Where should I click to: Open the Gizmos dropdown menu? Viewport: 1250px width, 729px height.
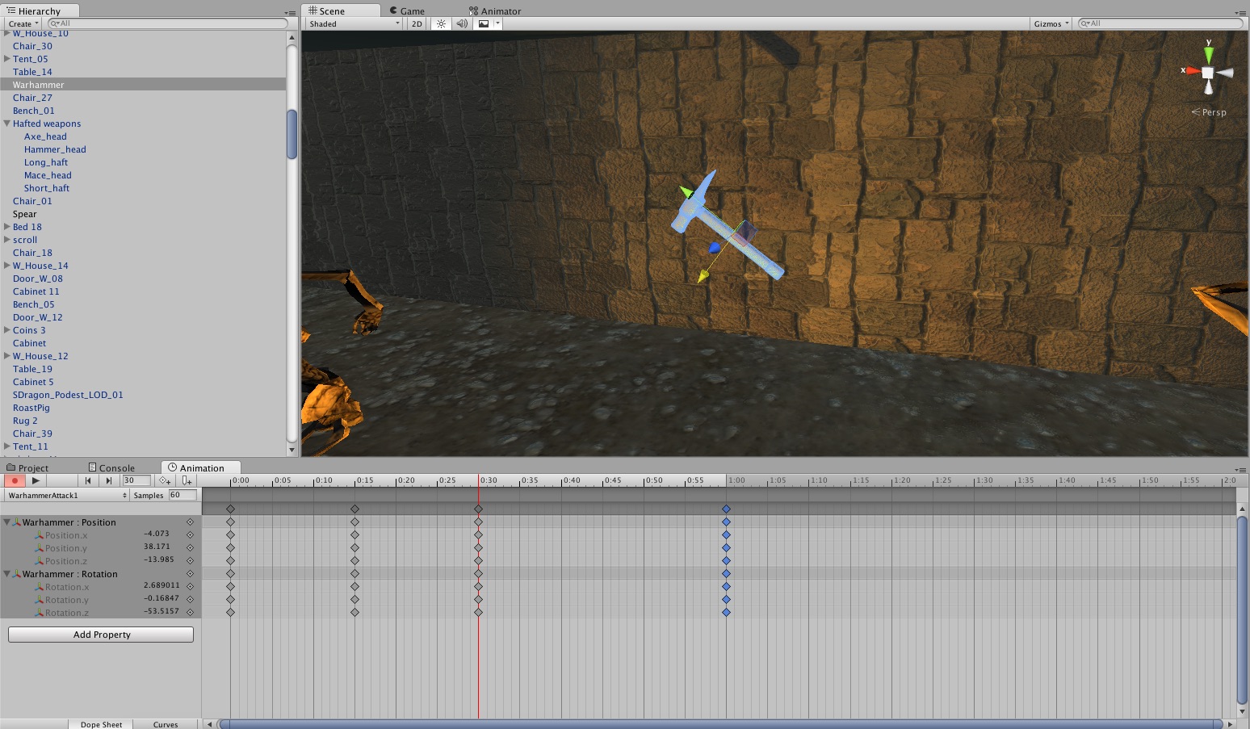coord(1051,23)
